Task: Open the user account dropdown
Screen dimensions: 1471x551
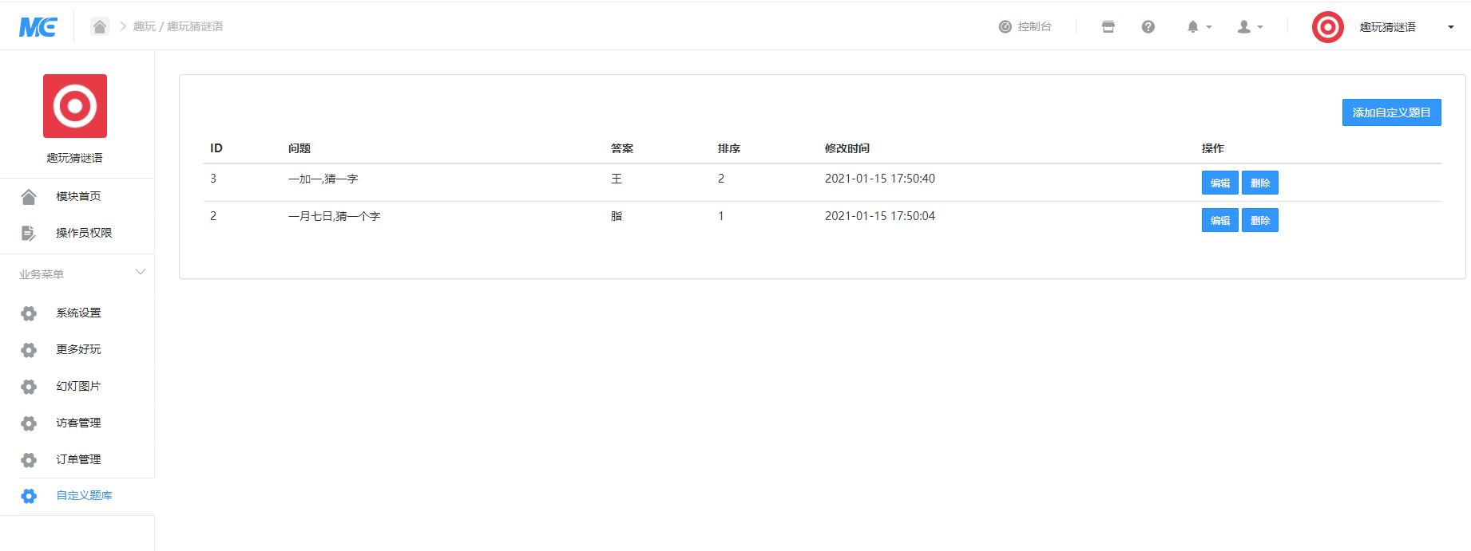Action: pyautogui.click(x=1250, y=27)
